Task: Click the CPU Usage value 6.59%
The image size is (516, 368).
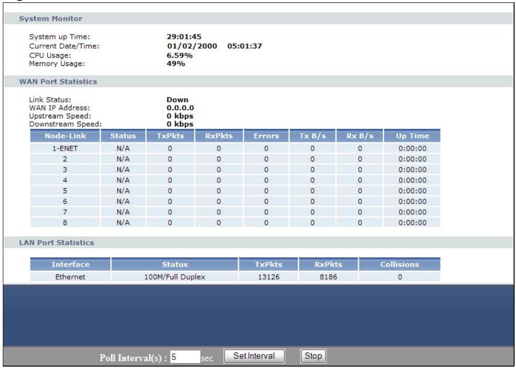Action: tap(179, 55)
